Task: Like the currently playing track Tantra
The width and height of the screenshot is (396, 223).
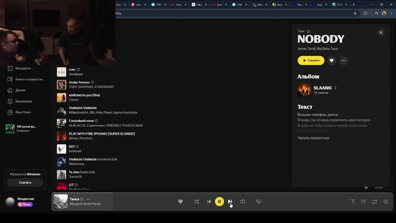Action: pyautogui.click(x=180, y=202)
